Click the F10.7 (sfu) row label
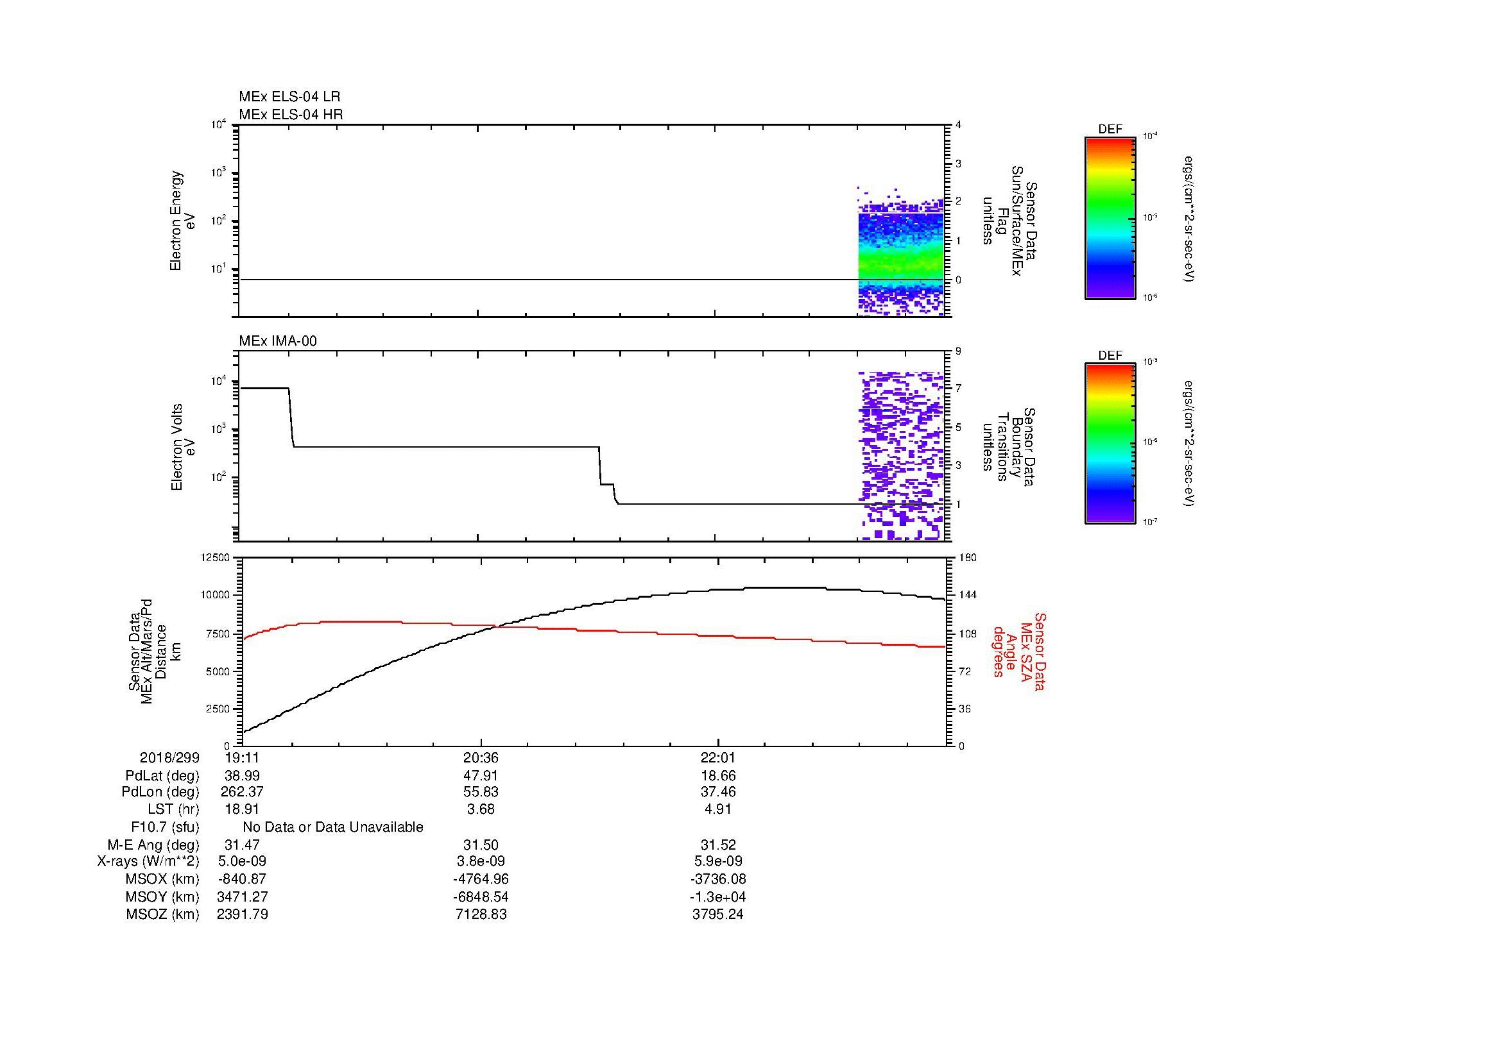 [x=166, y=827]
